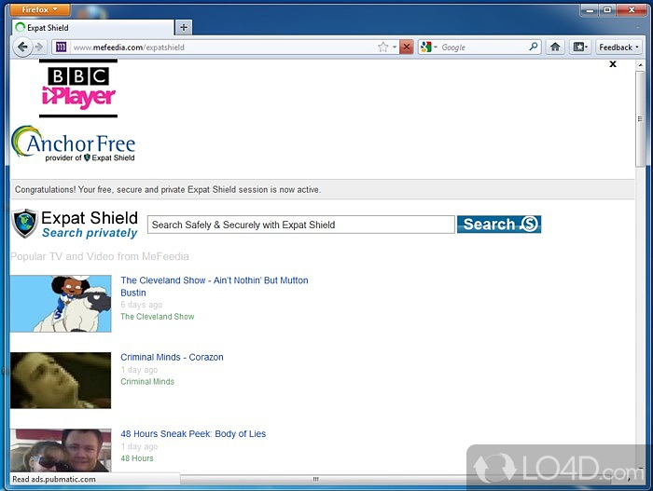This screenshot has width=653, height=491.
Task: Go back to the previous page
Action: pyautogui.click(x=22, y=47)
